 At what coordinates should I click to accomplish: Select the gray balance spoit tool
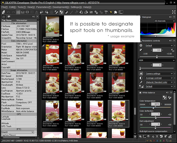tap(56, 12)
